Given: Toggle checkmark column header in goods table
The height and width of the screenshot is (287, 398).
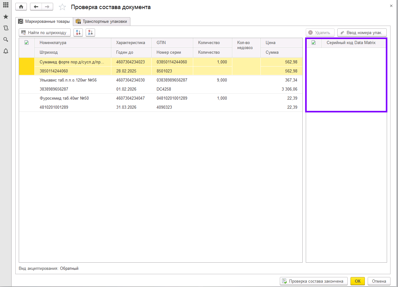Looking at the screenshot, I should [27, 43].
